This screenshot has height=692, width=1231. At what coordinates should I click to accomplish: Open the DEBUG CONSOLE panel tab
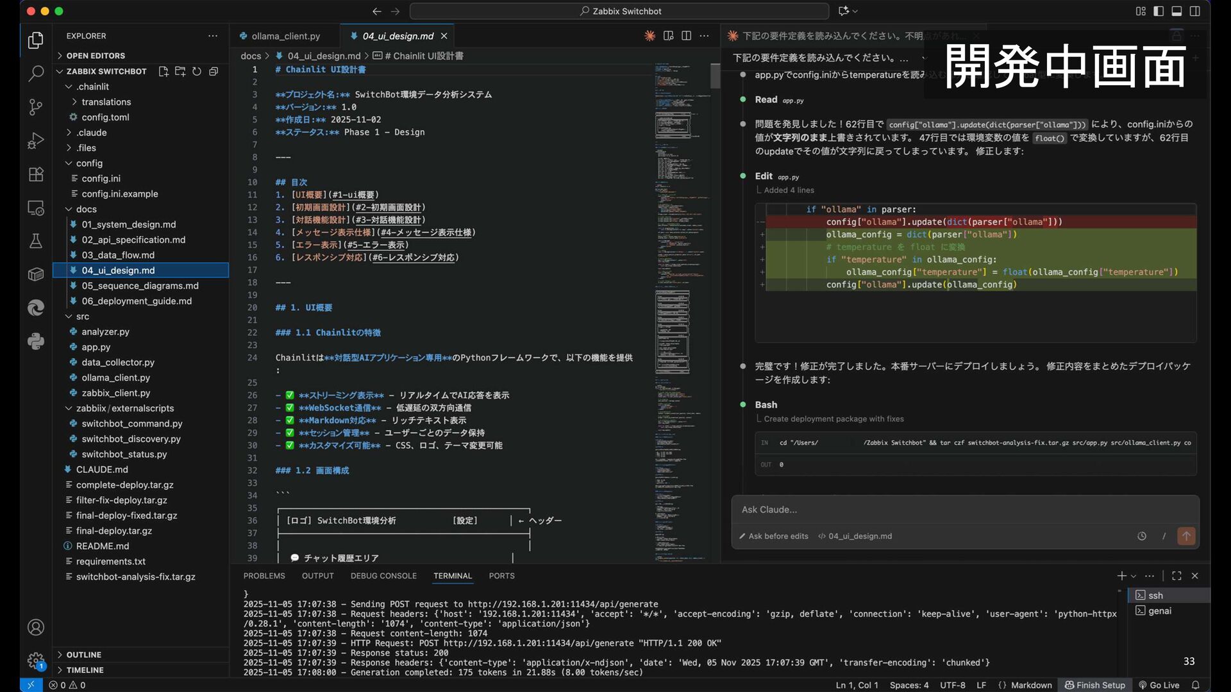click(383, 576)
